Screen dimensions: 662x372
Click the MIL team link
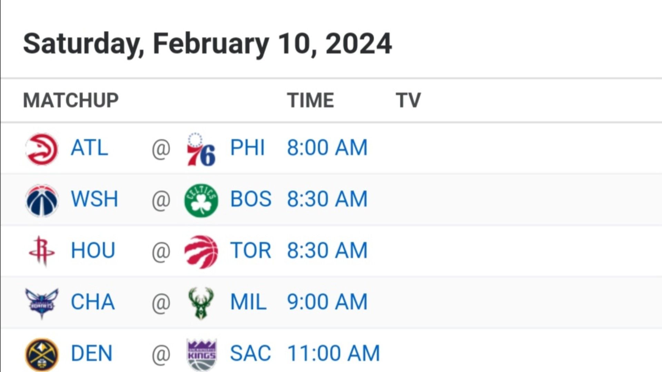click(248, 302)
